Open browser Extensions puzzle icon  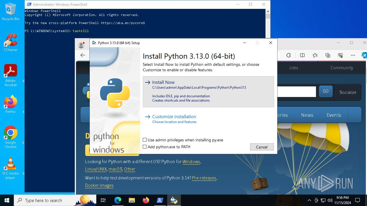pyautogui.click(x=289, y=55)
